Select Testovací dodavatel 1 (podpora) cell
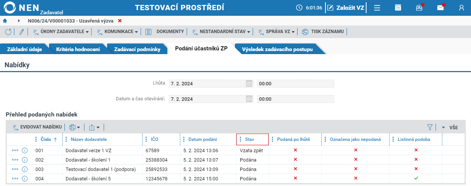 (x=102, y=169)
